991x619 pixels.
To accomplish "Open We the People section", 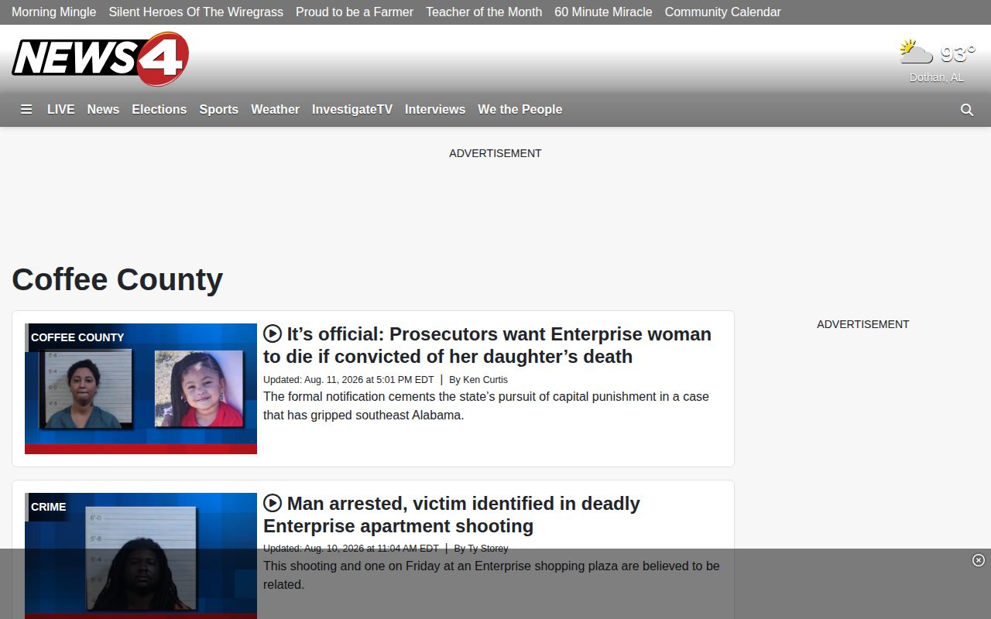I will [520, 110].
